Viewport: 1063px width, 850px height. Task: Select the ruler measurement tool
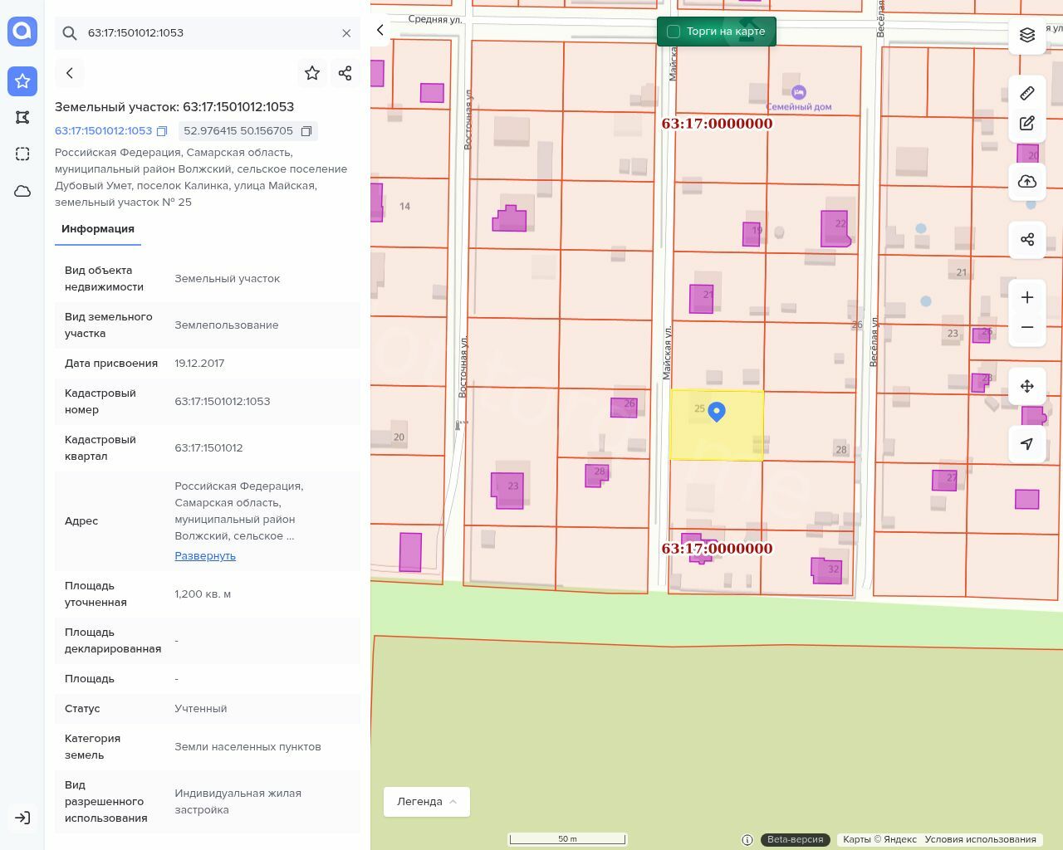[x=1027, y=93]
